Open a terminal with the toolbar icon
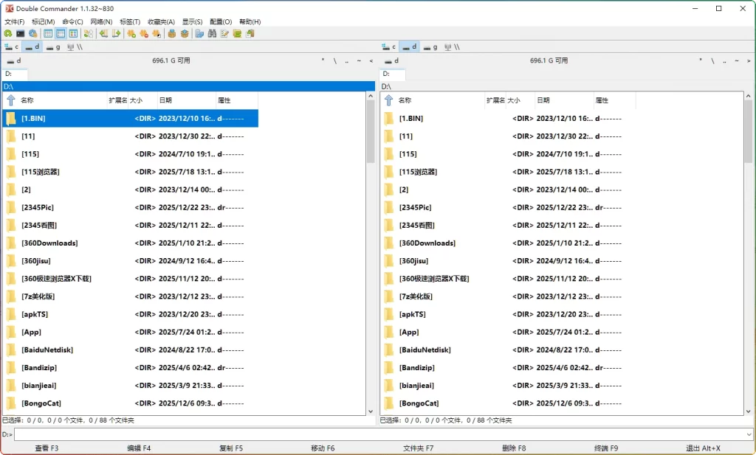 19,33
